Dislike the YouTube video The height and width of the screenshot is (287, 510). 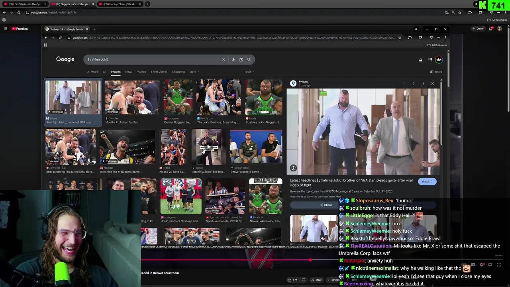tap(304, 280)
